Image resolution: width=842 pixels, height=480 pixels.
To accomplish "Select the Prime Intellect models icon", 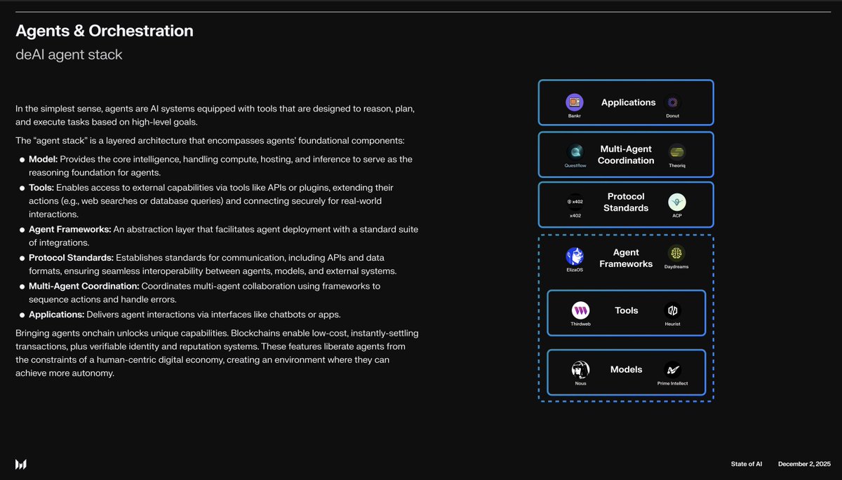I will pos(673,368).
